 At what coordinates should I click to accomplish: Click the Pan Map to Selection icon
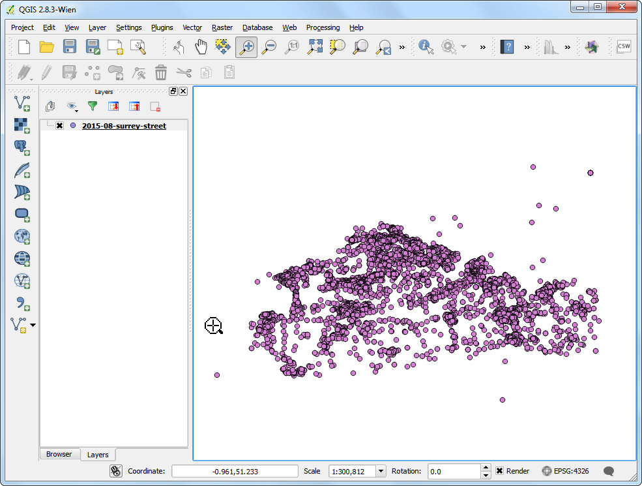tap(223, 47)
